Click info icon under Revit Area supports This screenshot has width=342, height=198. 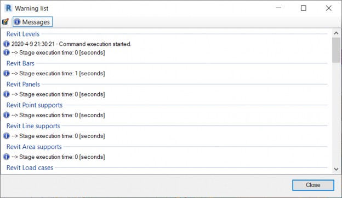pos(7,157)
